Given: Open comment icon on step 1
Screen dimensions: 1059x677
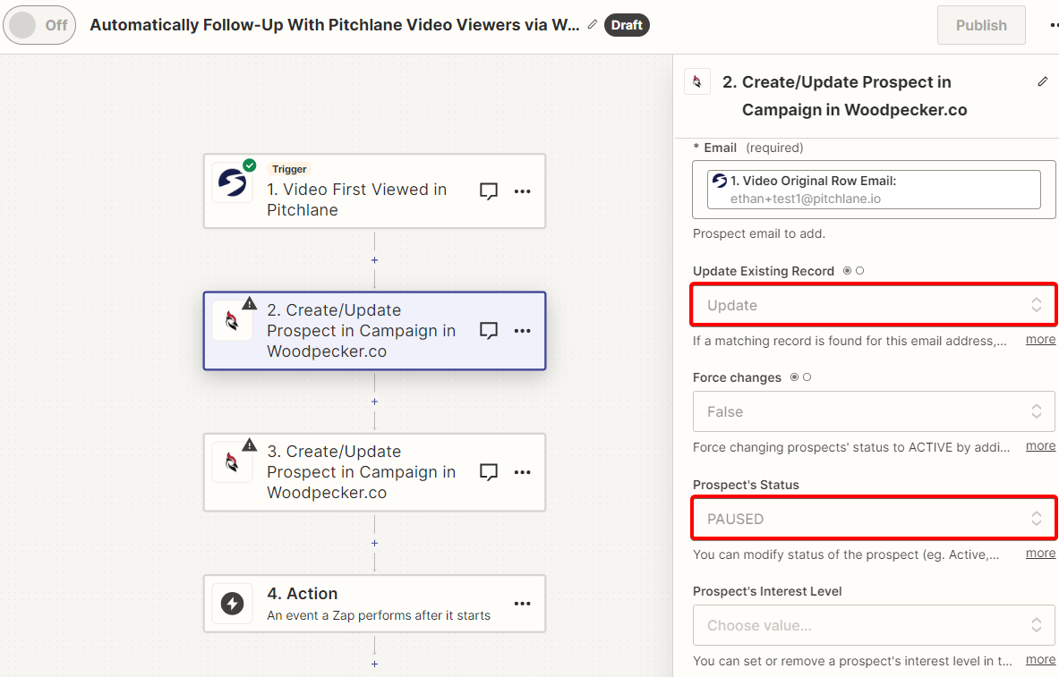Looking at the screenshot, I should [x=488, y=191].
